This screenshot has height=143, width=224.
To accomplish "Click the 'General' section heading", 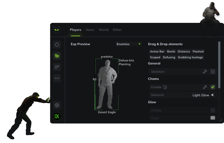I will (154, 63).
